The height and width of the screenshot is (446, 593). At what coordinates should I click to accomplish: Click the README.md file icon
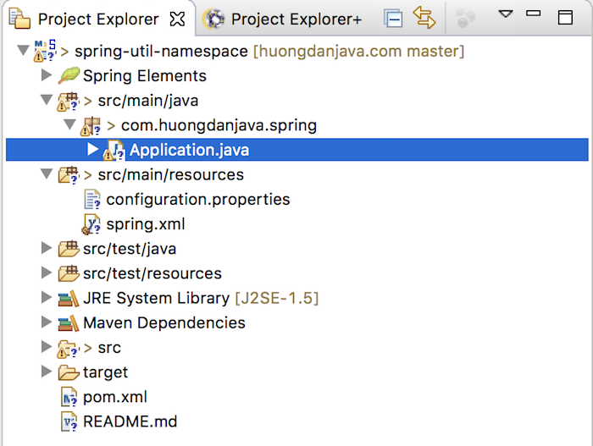tap(69, 421)
